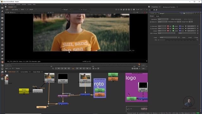Image resolution: width=202 pixels, height=114 pixels.
Task: Open the Views nodes eye icon
Action: pyautogui.click(x=2, y=48)
